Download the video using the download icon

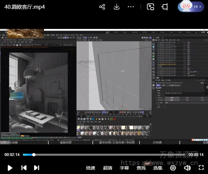pos(117,7)
